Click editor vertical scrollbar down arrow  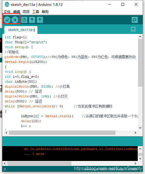140,128
